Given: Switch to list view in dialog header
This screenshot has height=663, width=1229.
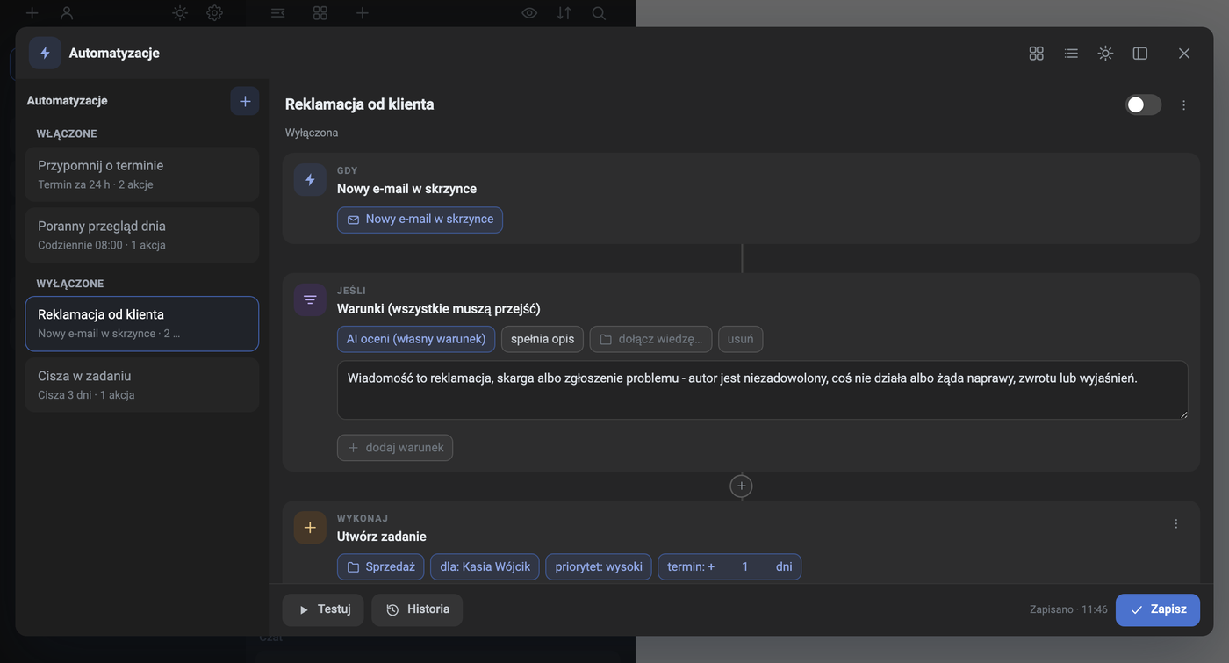Looking at the screenshot, I should coord(1071,54).
